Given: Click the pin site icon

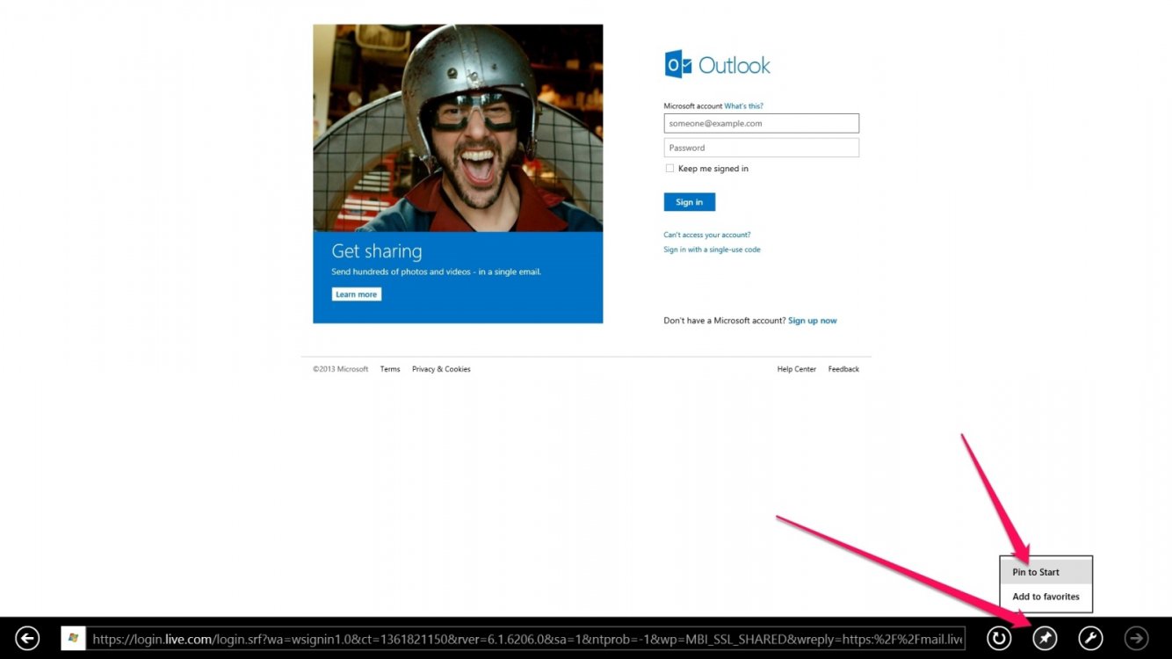Looking at the screenshot, I should pos(1045,638).
